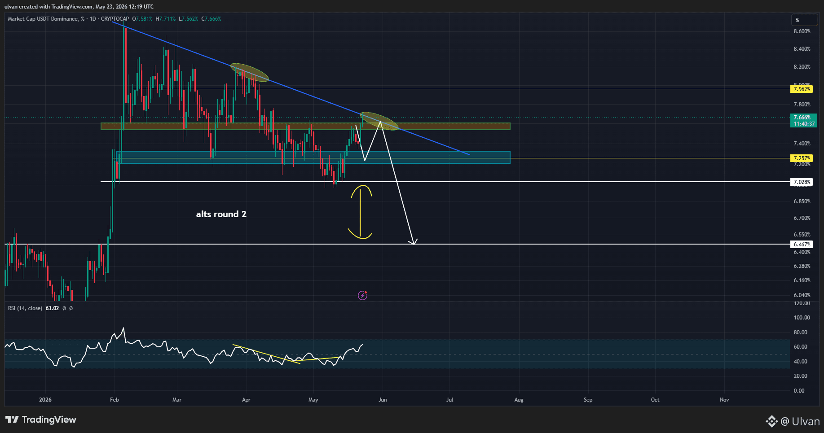The width and height of the screenshot is (824, 433).
Task: Click the green current price label with countdown
Action: [804, 121]
